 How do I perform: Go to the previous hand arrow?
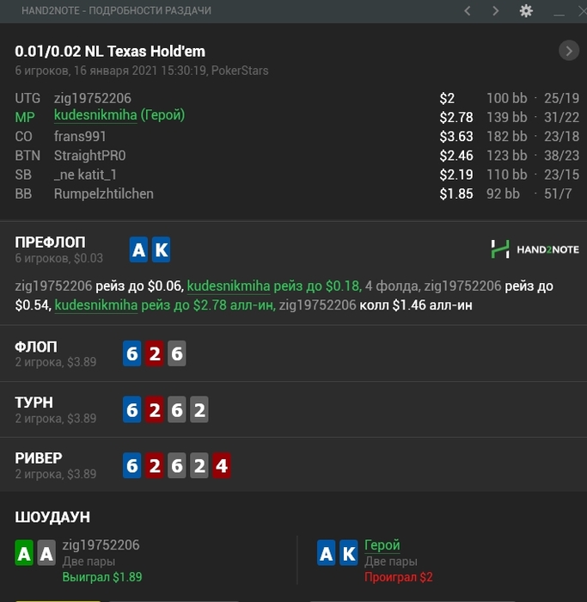pyautogui.click(x=467, y=10)
